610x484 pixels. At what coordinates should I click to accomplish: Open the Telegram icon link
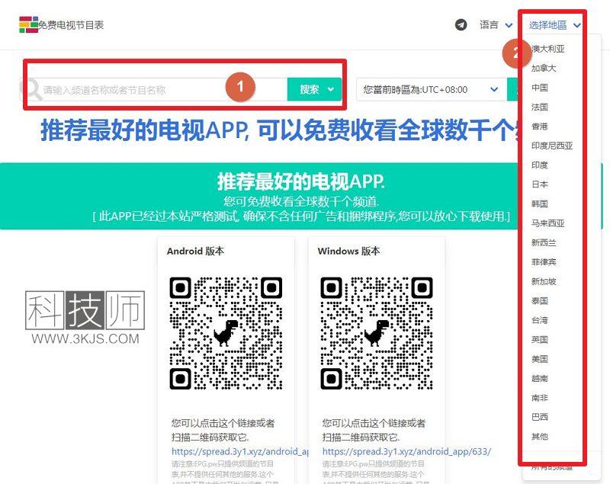click(x=461, y=25)
